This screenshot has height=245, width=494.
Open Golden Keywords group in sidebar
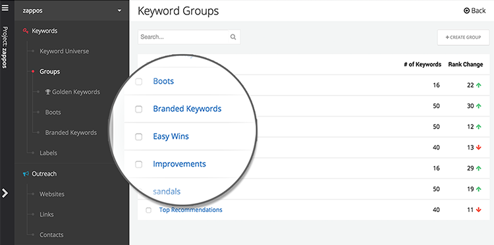pyautogui.click(x=76, y=92)
